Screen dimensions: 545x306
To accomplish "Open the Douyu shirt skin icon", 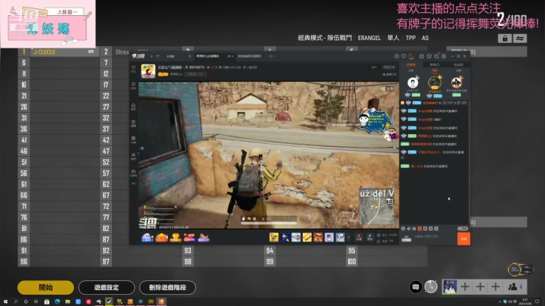I will pyautogui.click(x=429, y=56).
